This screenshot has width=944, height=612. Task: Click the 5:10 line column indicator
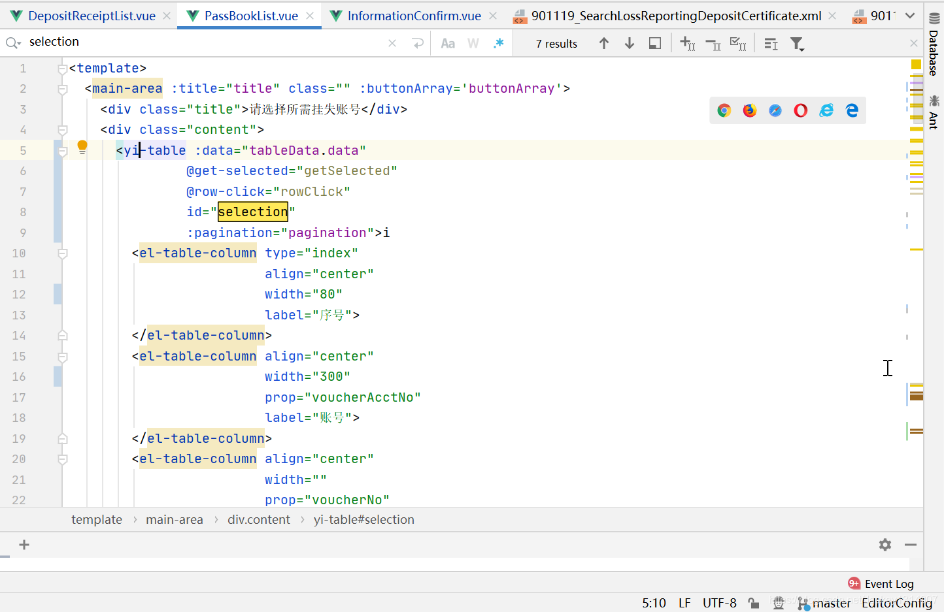(654, 603)
